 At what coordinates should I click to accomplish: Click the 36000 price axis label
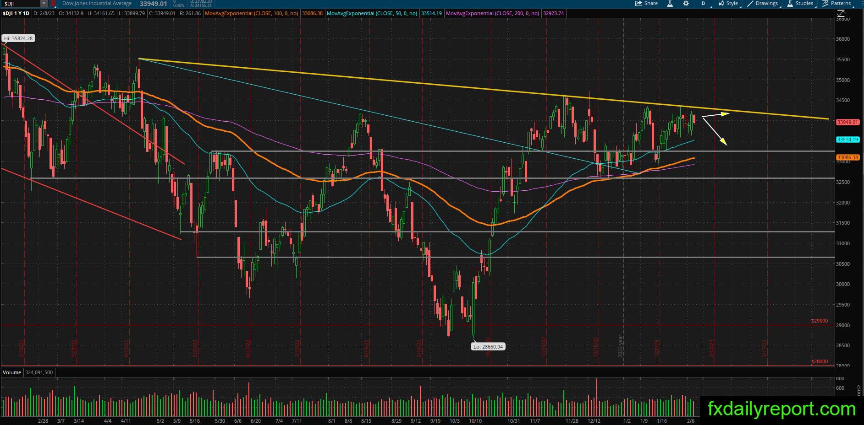[x=842, y=39]
